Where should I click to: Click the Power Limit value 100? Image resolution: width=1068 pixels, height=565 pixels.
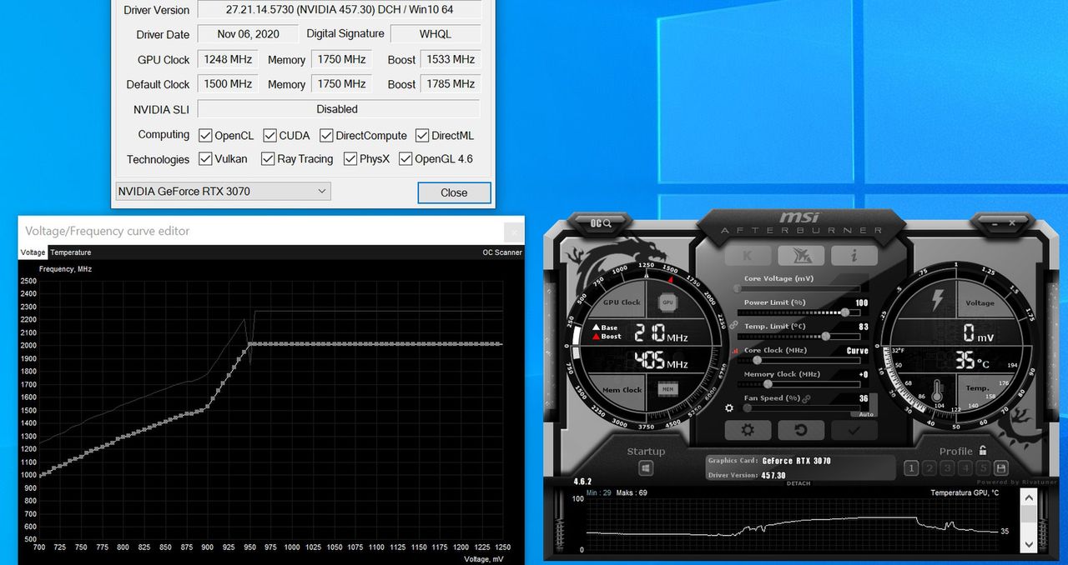[x=862, y=303]
